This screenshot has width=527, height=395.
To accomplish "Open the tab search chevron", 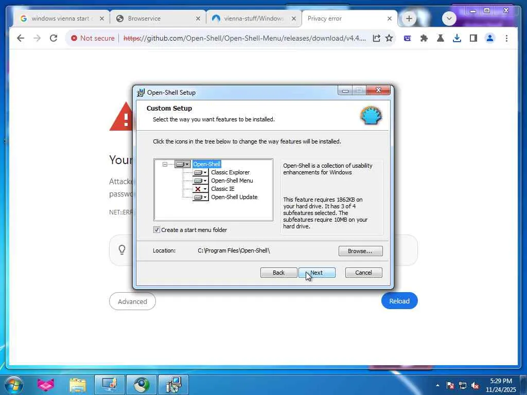I will click(449, 19).
